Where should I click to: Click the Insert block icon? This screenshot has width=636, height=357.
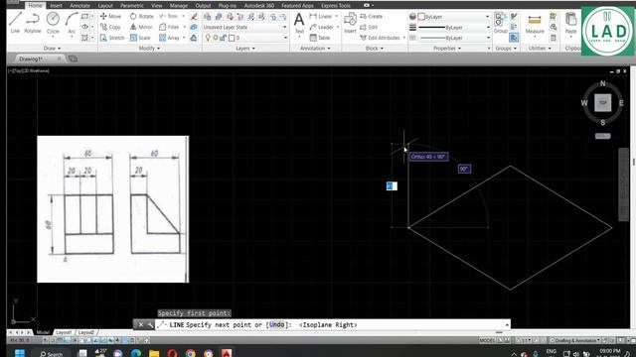tap(350, 22)
